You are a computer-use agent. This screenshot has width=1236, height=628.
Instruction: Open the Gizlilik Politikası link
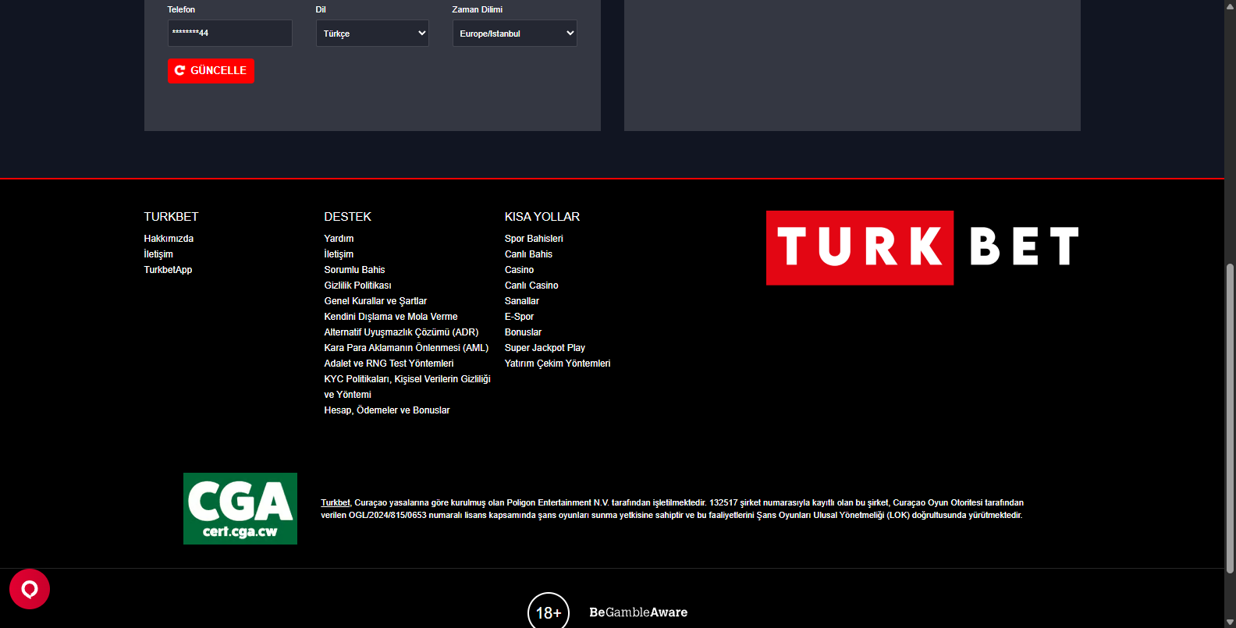(x=357, y=286)
